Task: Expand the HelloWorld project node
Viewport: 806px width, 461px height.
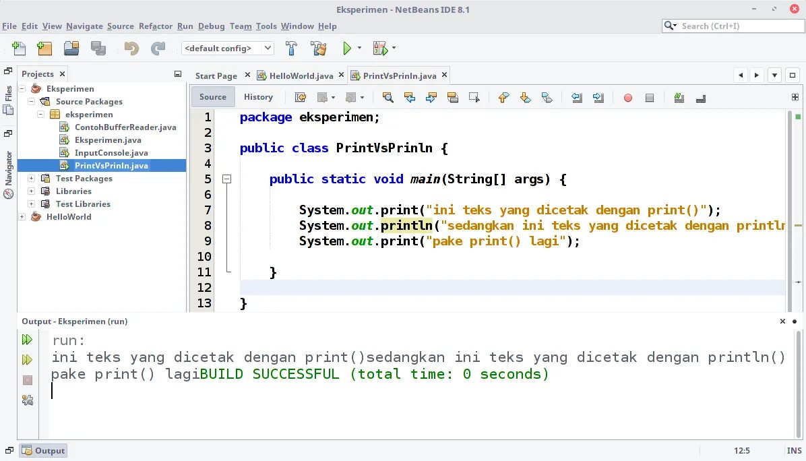Action: click(x=22, y=217)
